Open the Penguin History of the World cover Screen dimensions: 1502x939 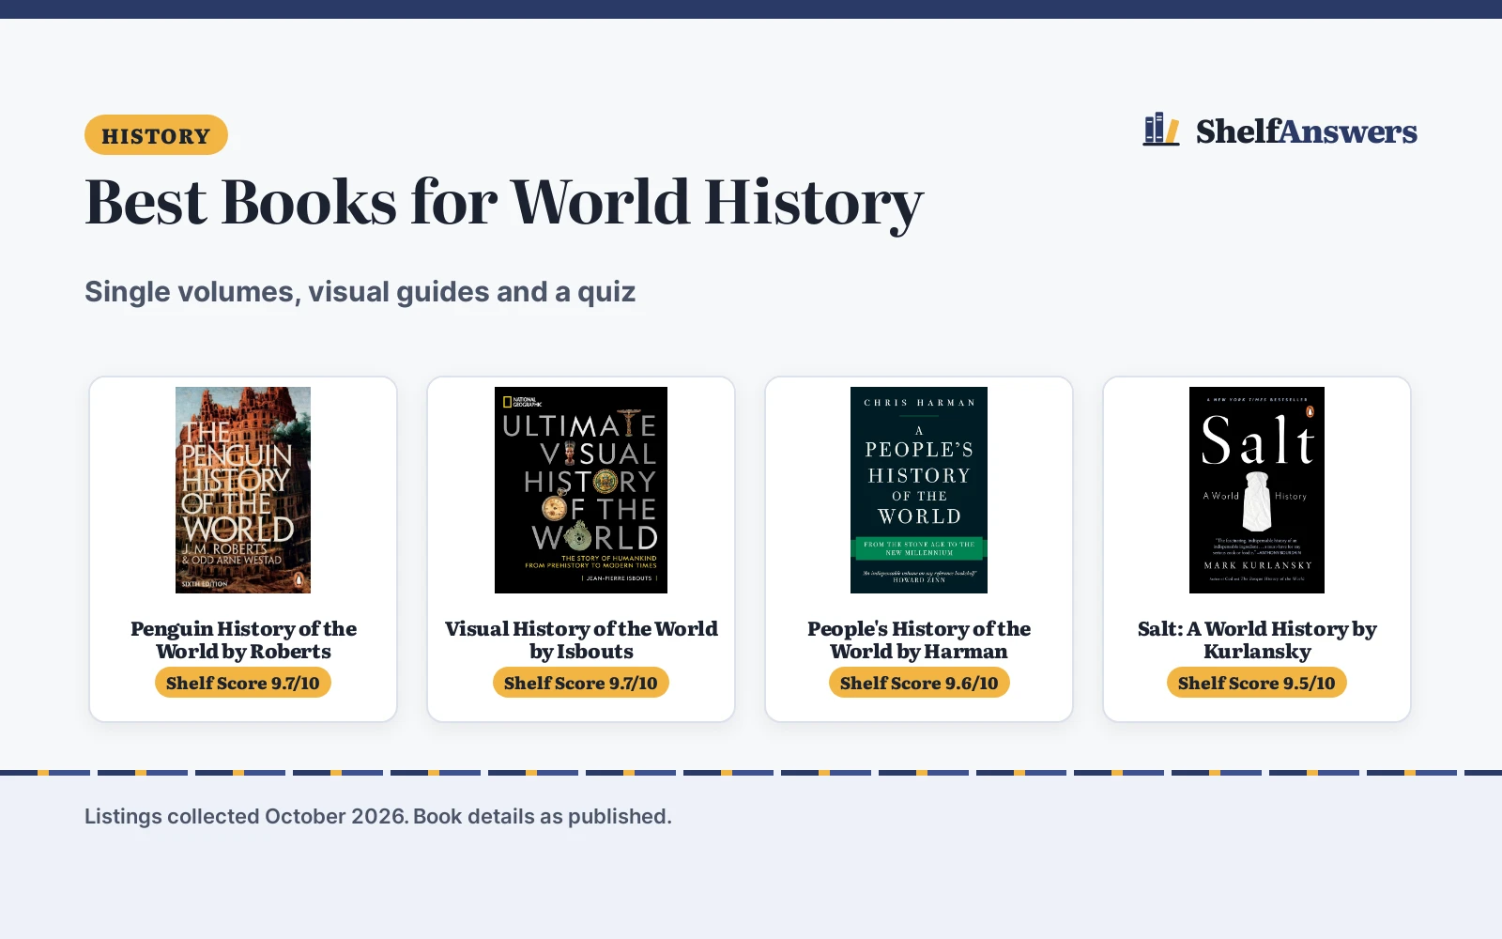click(x=243, y=490)
